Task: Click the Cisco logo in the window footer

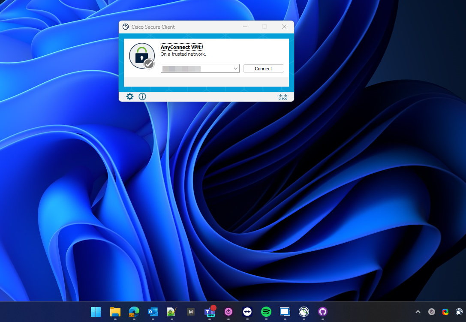Action: [283, 97]
